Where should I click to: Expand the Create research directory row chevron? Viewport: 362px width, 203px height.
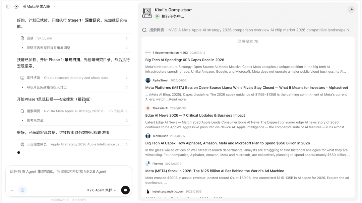(127, 78)
